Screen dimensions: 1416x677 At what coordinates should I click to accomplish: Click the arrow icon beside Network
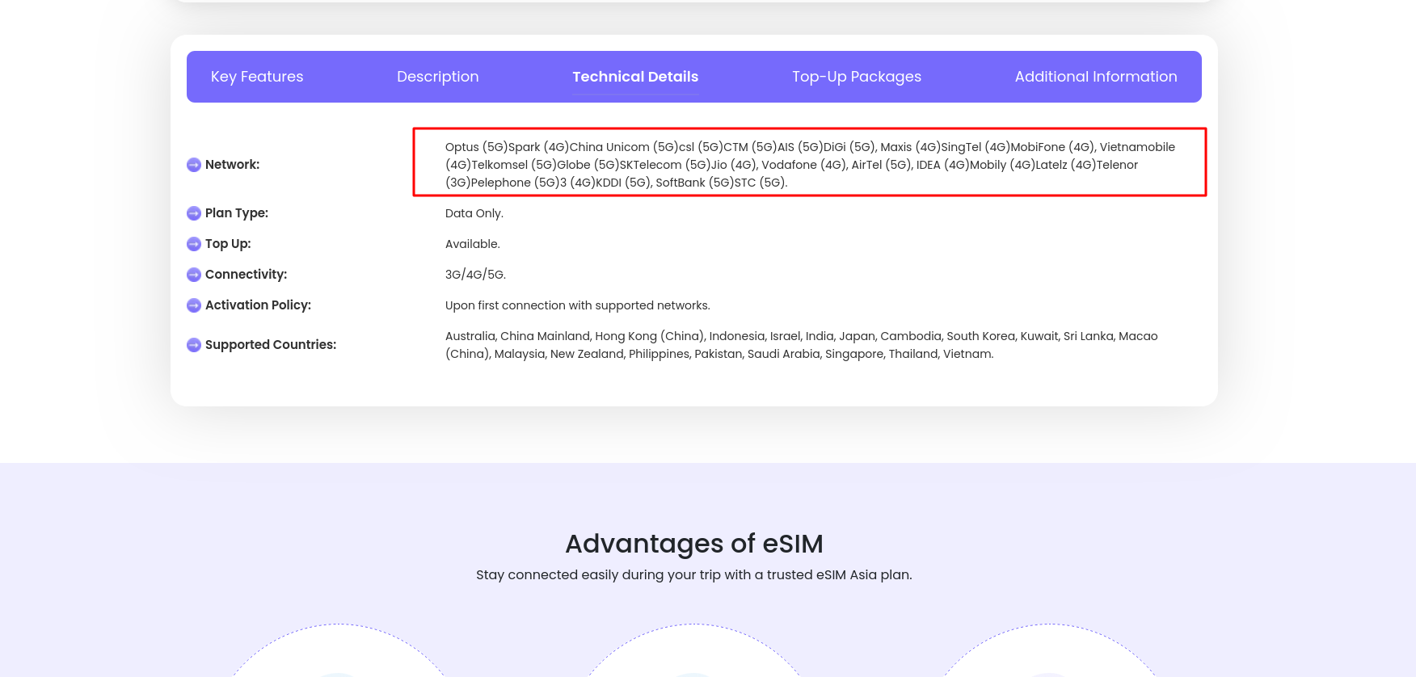click(x=194, y=165)
